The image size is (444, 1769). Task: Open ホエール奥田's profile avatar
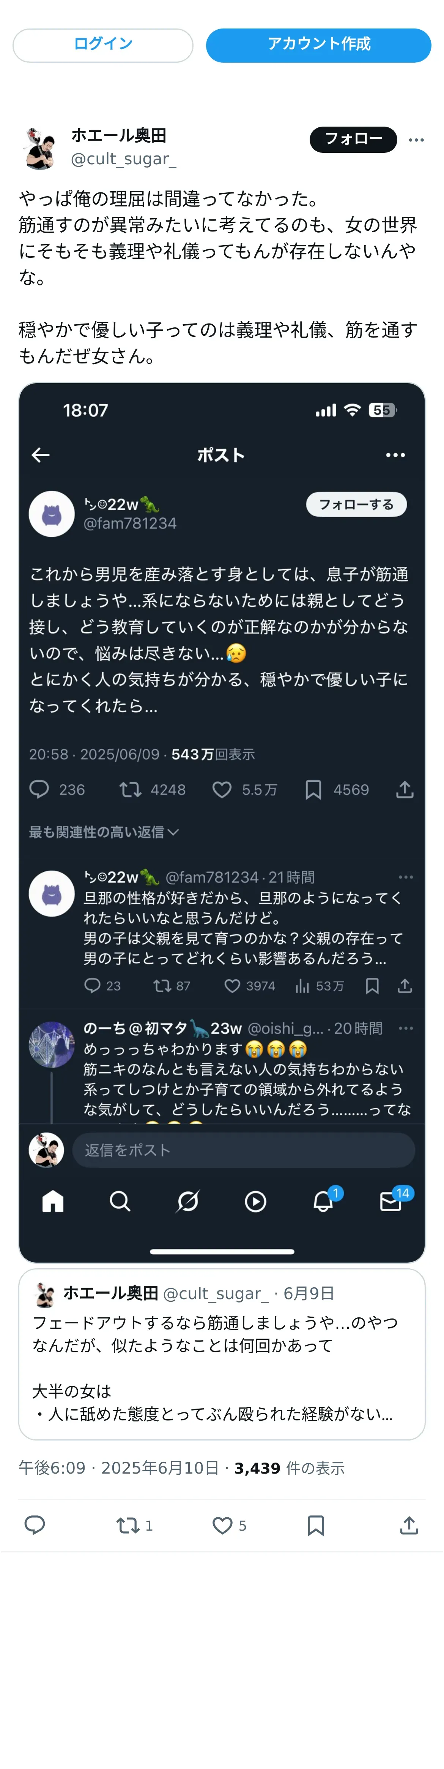pyautogui.click(x=41, y=147)
